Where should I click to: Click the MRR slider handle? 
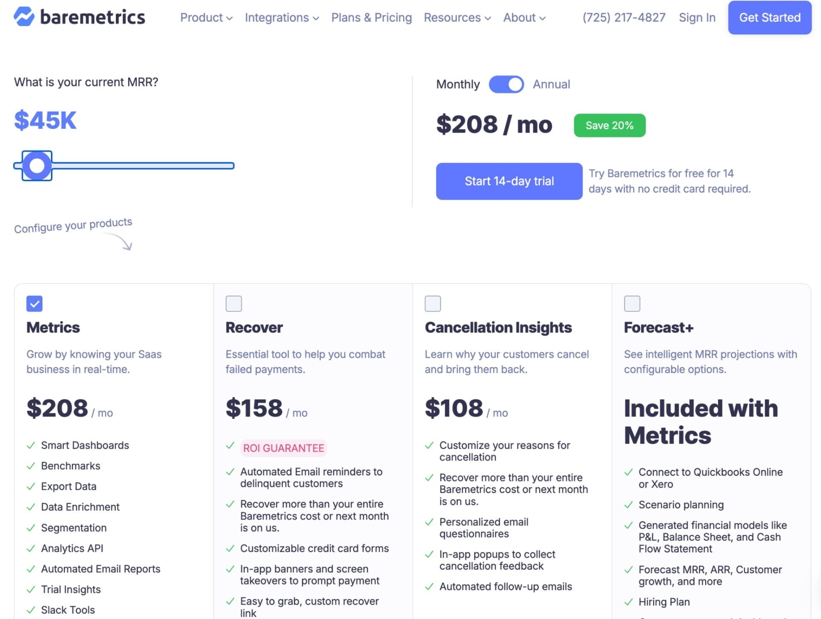click(x=37, y=165)
